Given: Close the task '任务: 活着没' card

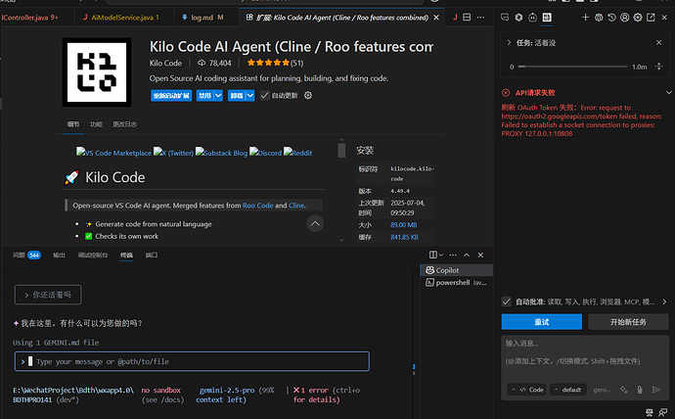Looking at the screenshot, I should 658,42.
